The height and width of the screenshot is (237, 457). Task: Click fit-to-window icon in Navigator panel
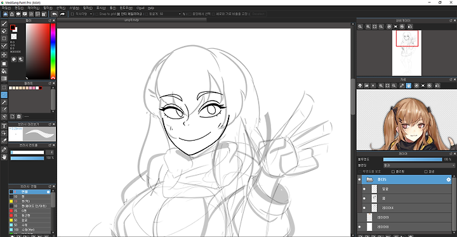[374, 27]
